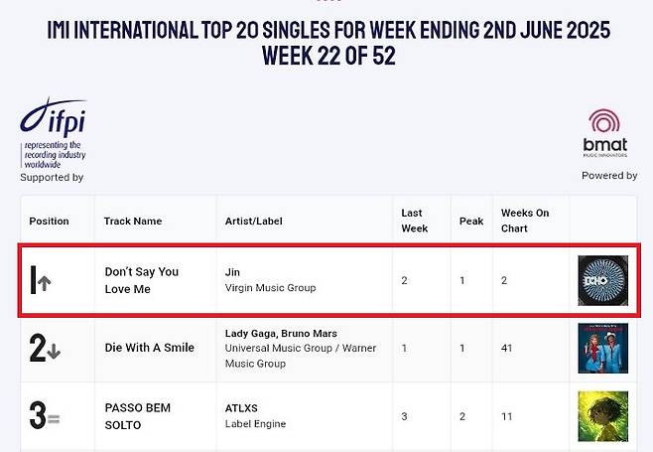Click the Peak column header
This screenshot has width=653, height=452.
470,221
